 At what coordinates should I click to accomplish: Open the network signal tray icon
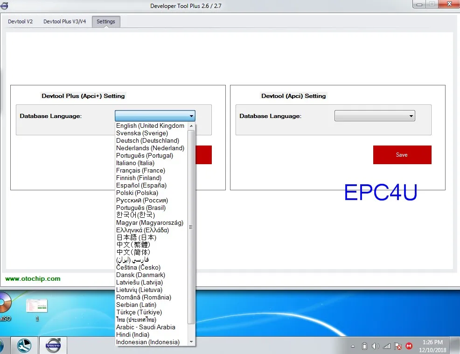pos(387,347)
